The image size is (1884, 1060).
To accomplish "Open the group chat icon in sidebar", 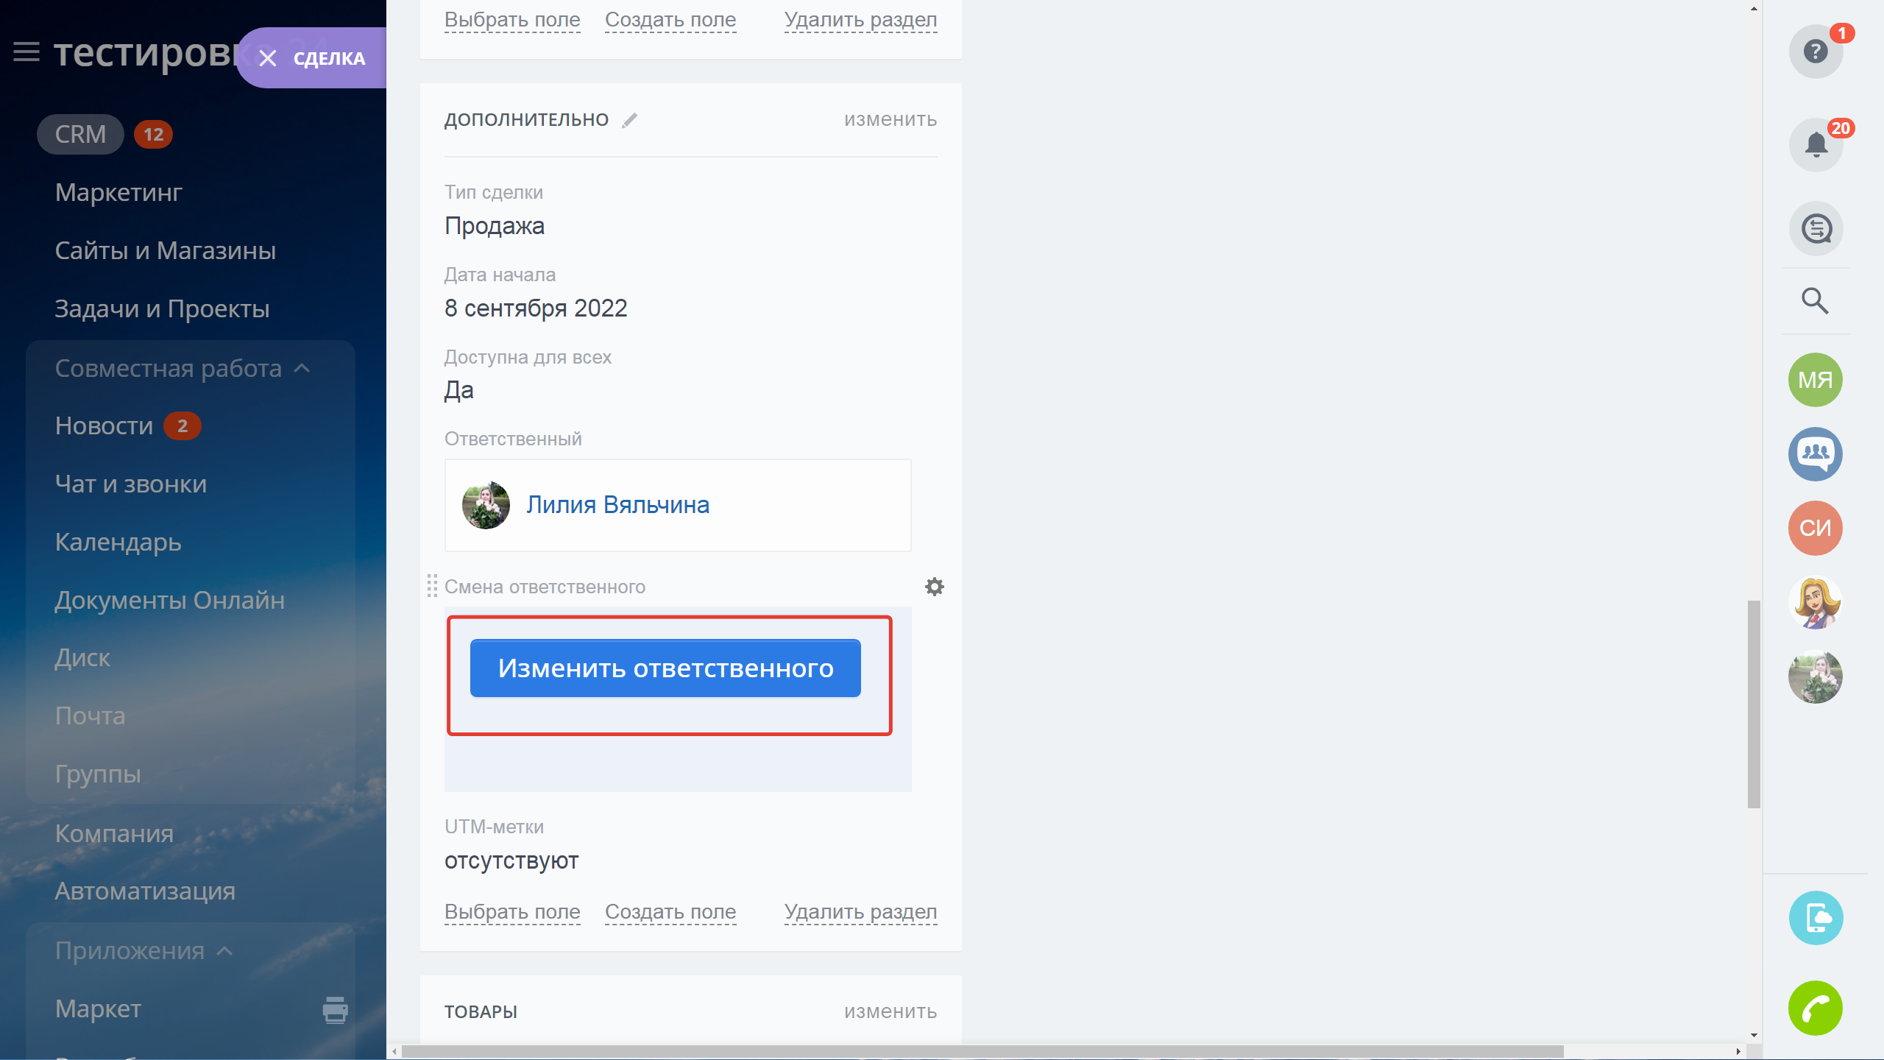I will [x=1815, y=454].
